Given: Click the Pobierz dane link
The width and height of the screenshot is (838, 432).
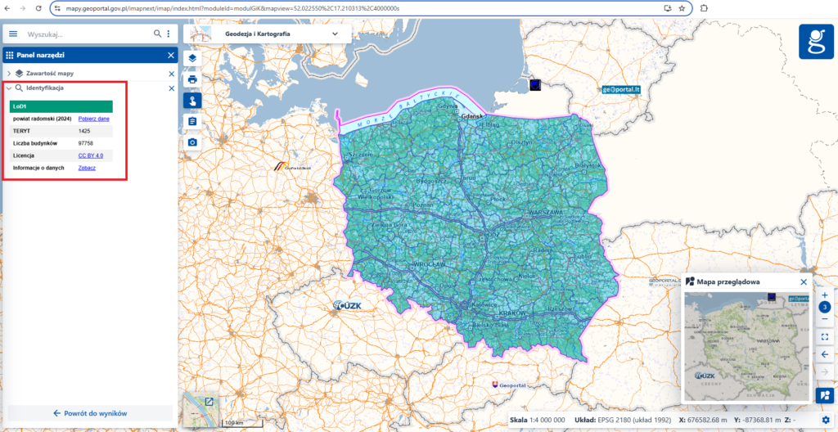Looking at the screenshot, I should click(x=93, y=119).
